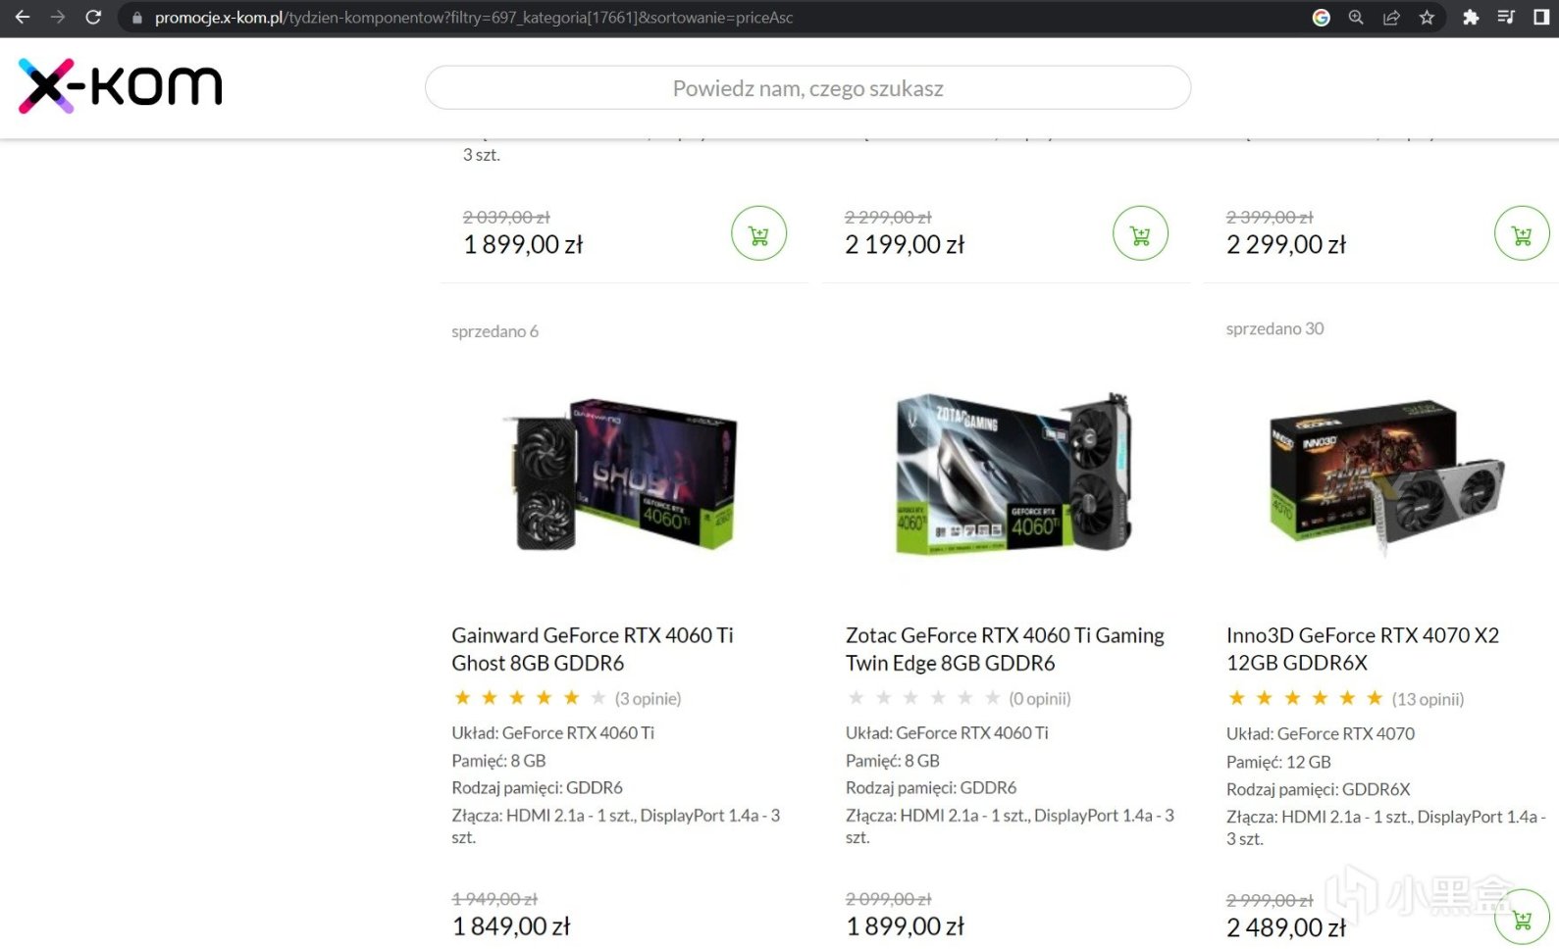Click the Gainward star rating
This screenshot has height=949, width=1559.
pos(530,698)
